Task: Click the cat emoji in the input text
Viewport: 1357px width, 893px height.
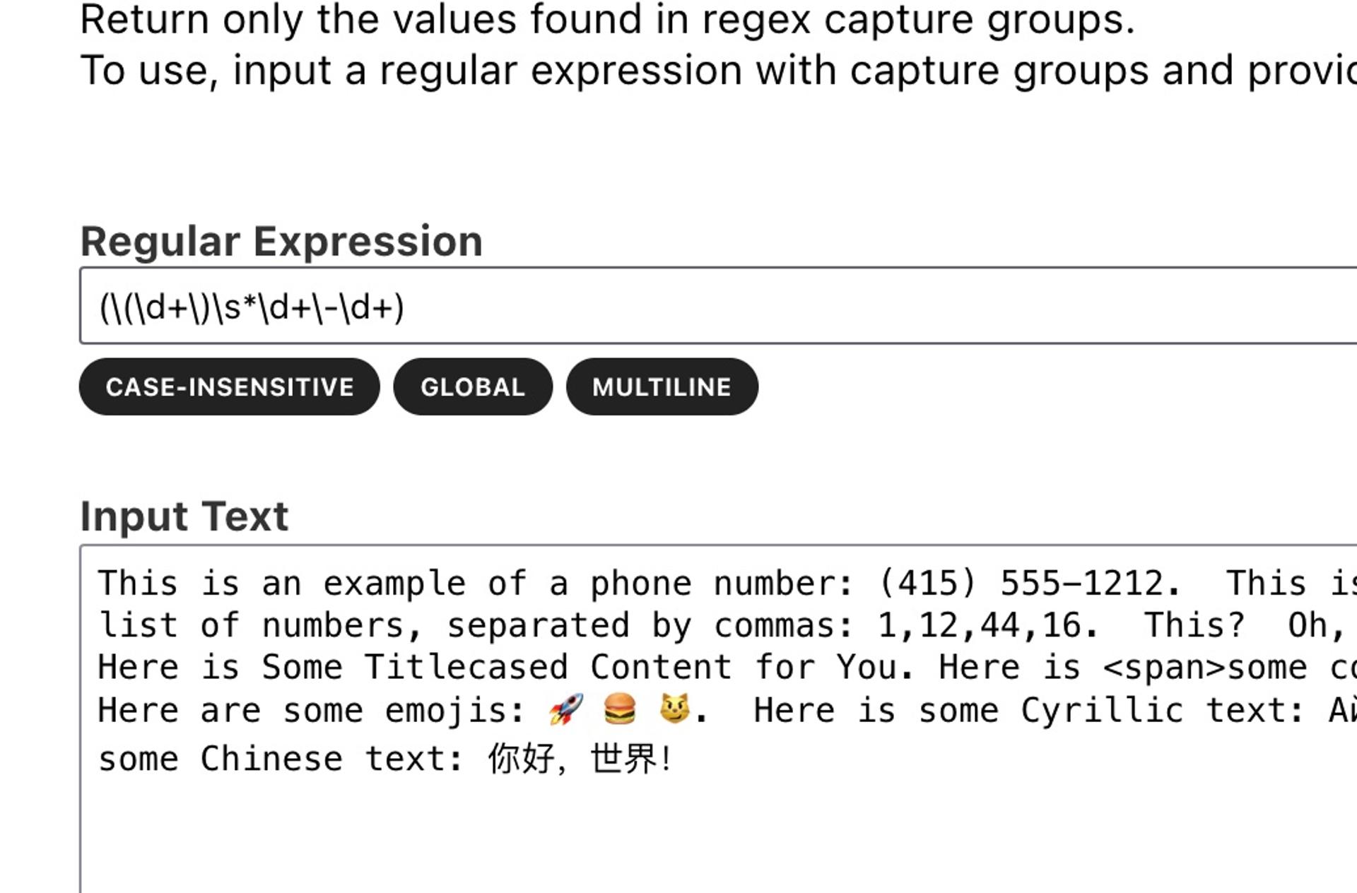Action: (x=674, y=709)
